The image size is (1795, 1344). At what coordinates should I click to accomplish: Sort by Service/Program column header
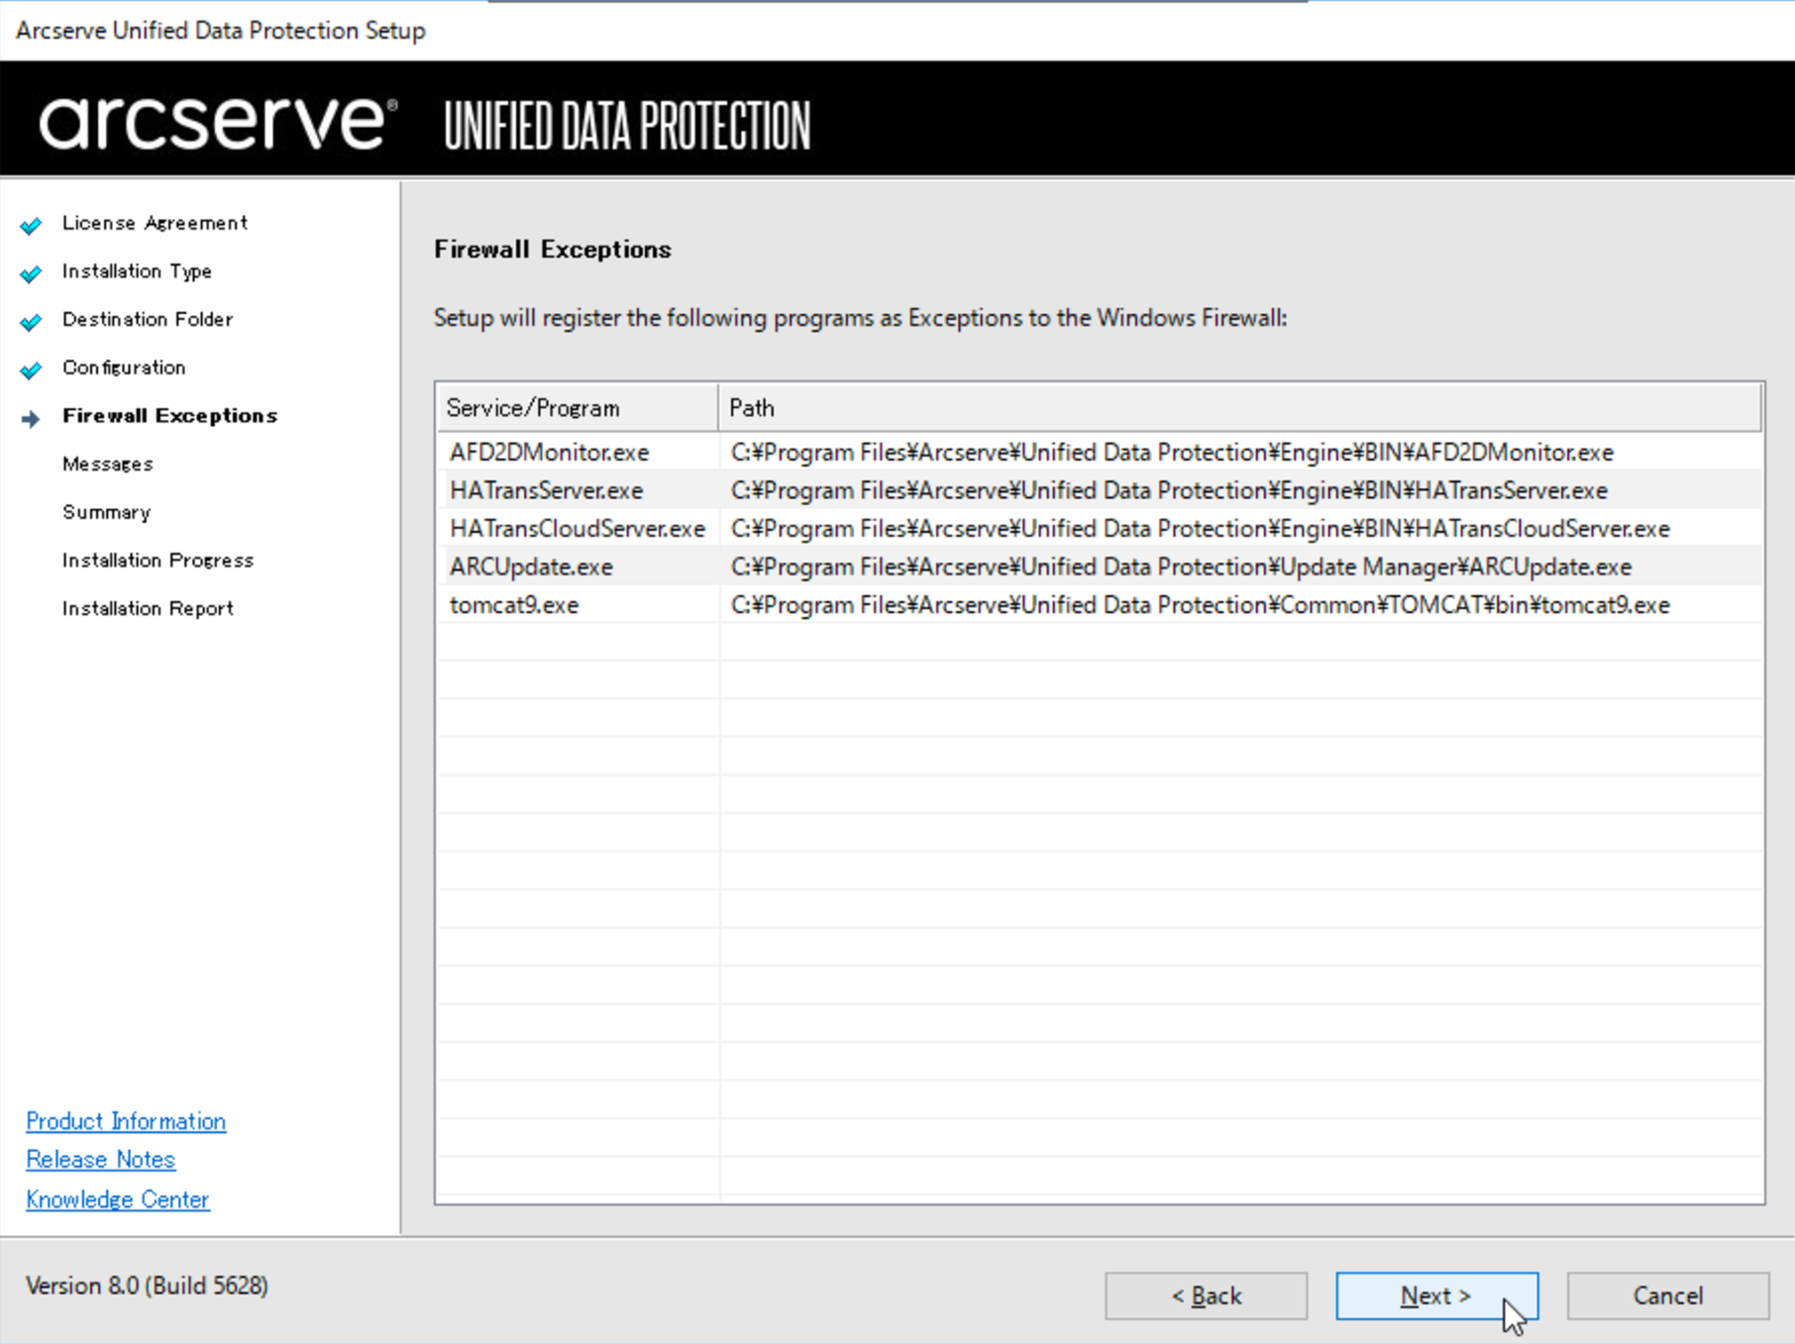578,408
